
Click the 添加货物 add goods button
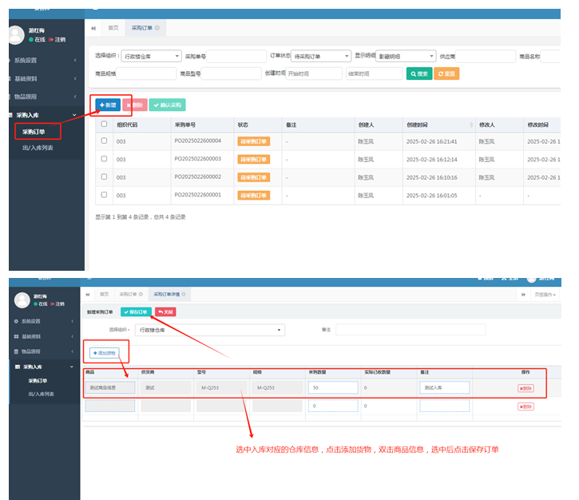pos(103,352)
